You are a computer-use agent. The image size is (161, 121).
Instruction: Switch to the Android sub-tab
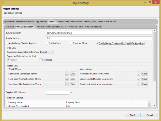40,27
